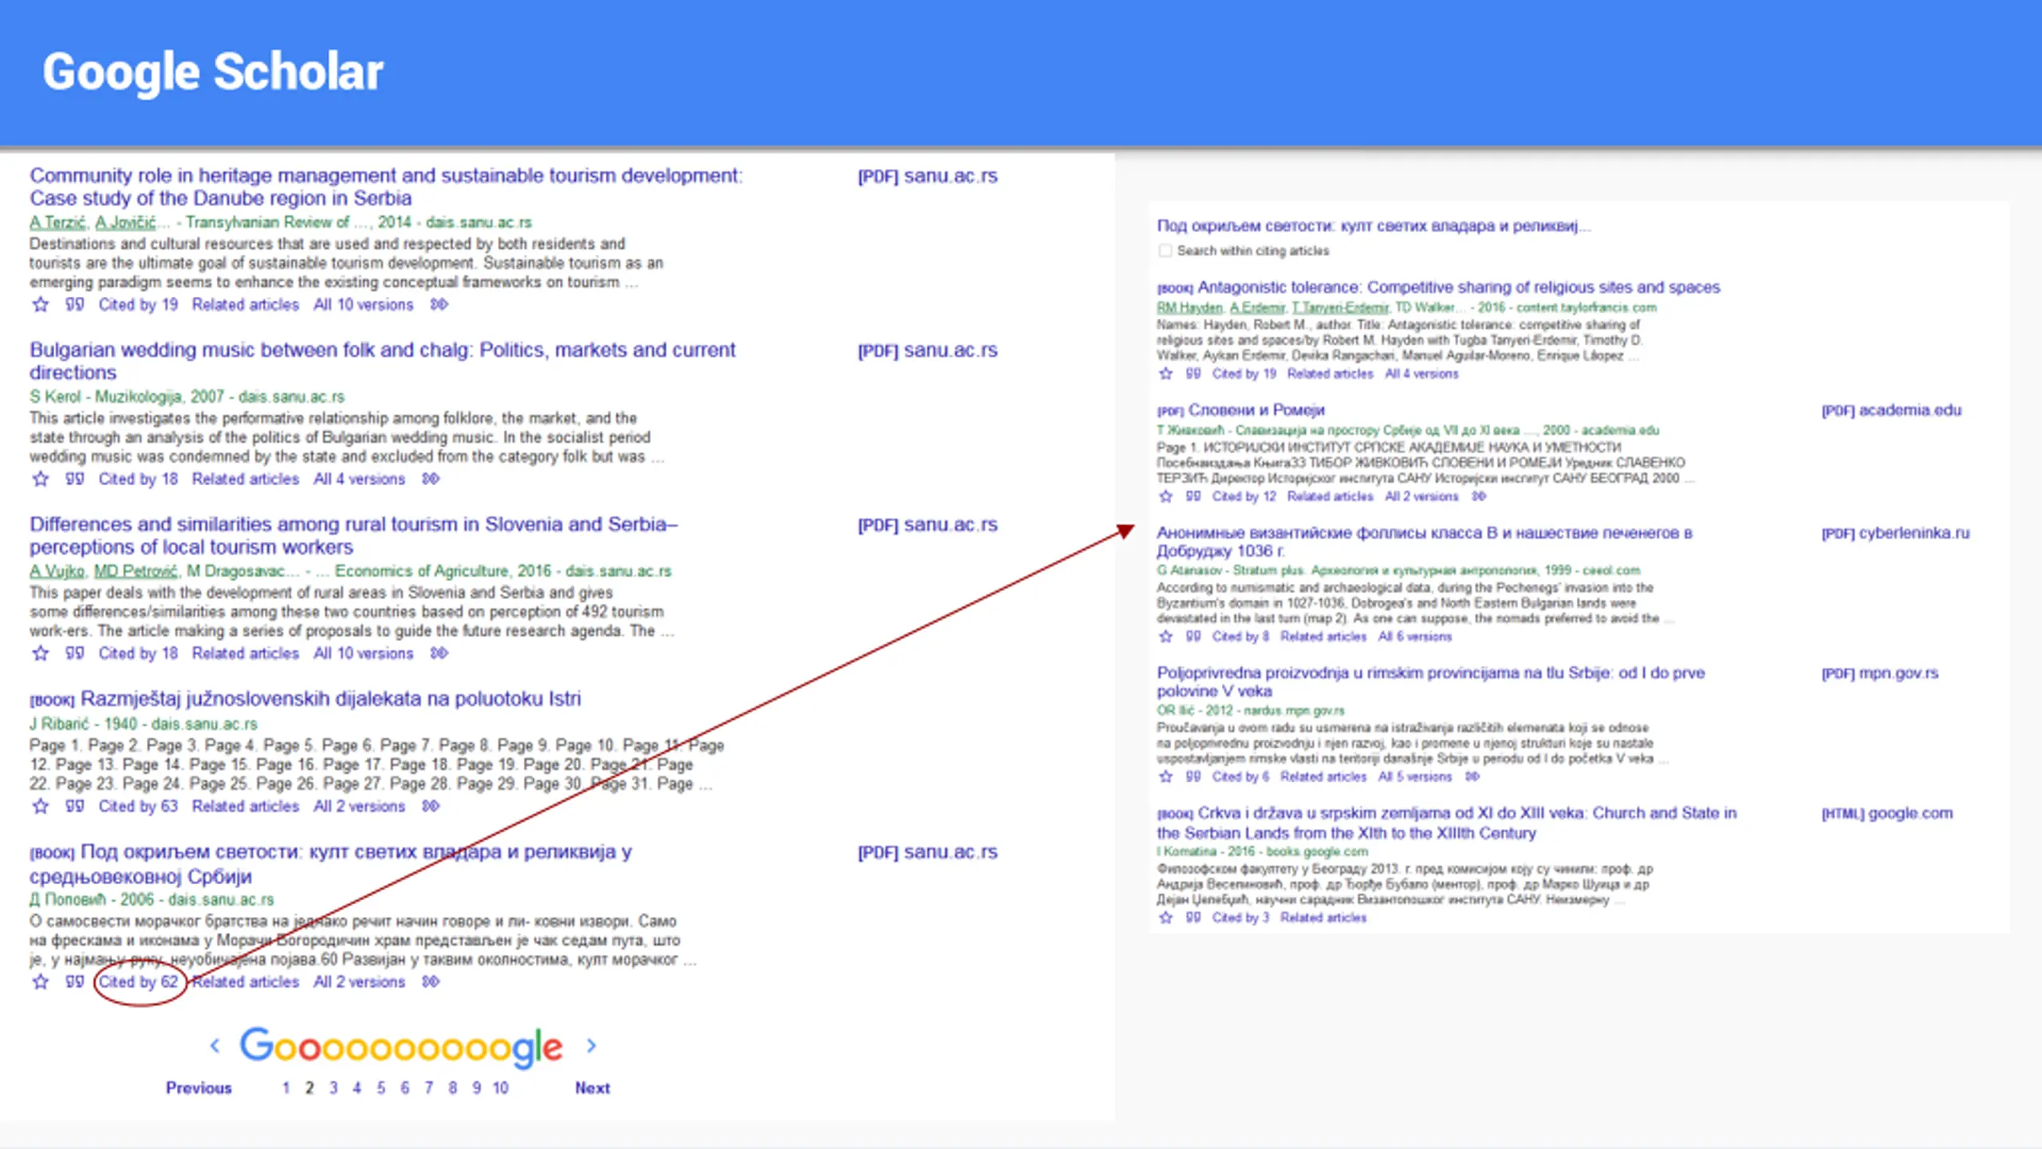The image size is (2042, 1149).
Task: Star the Differences and similarities among rural tourism result
Action: (40, 653)
